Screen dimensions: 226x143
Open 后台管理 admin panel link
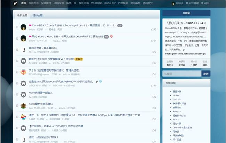click(x=192, y=3)
